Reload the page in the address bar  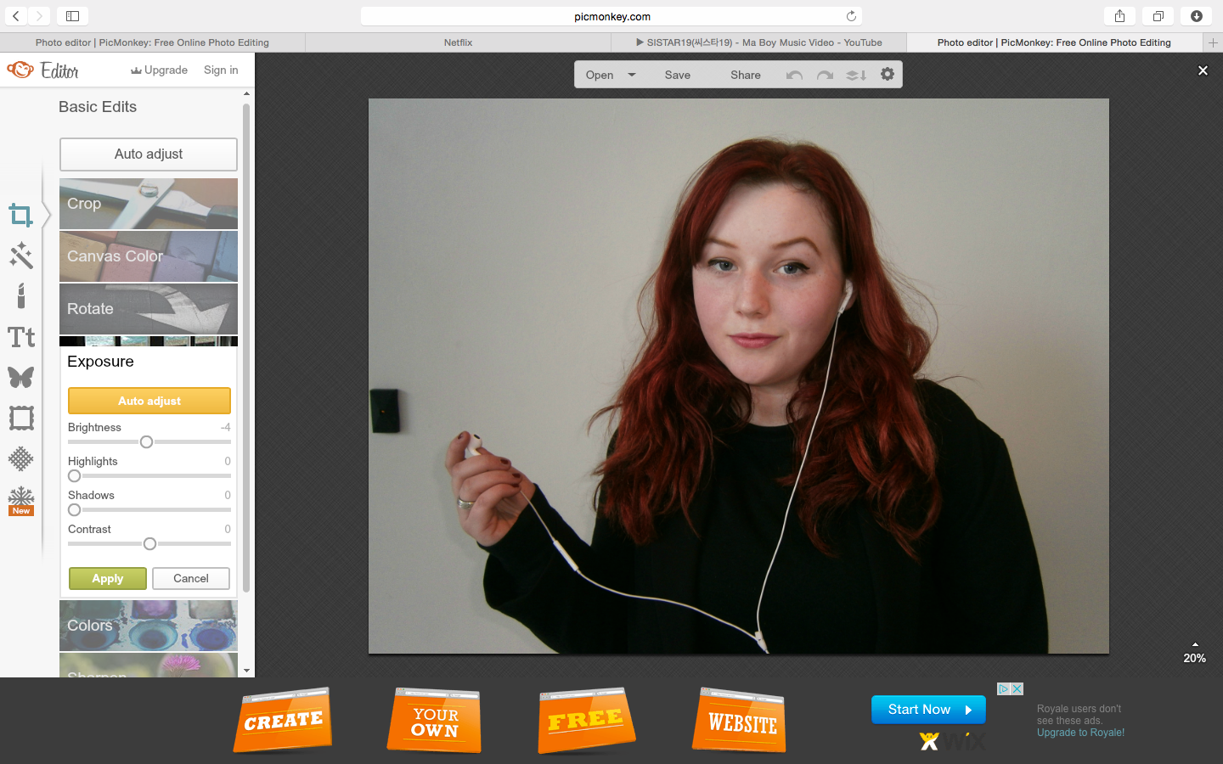pyautogui.click(x=851, y=16)
